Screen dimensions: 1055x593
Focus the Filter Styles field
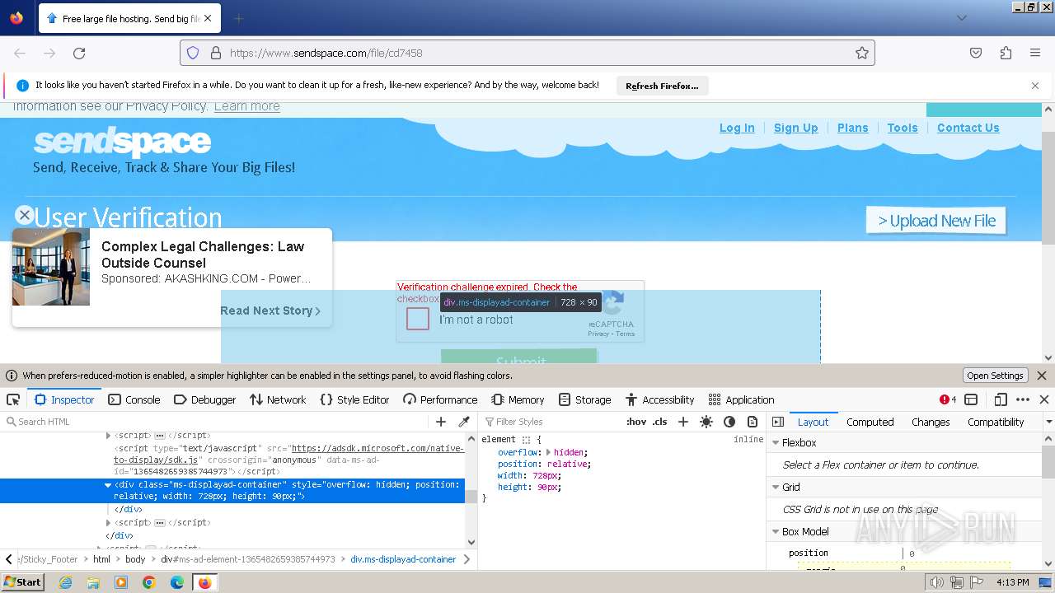tap(552, 422)
